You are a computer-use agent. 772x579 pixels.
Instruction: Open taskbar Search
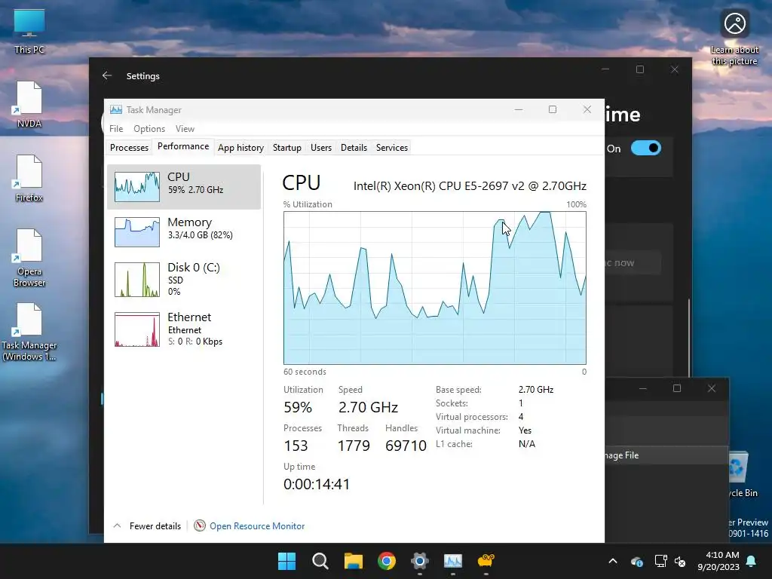320,561
